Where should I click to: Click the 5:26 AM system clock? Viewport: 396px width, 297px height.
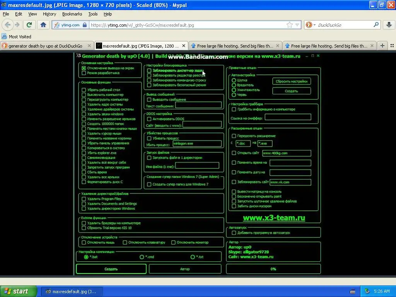click(x=382, y=291)
